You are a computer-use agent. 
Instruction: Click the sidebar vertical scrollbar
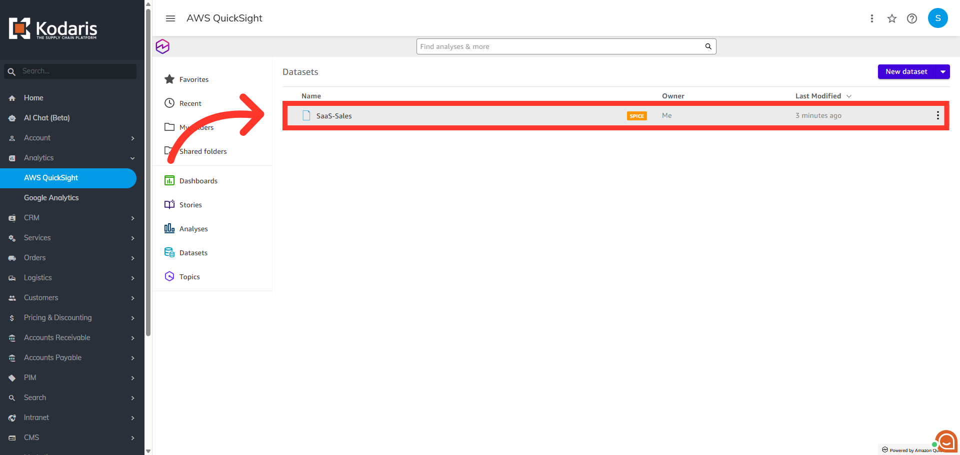click(148, 172)
